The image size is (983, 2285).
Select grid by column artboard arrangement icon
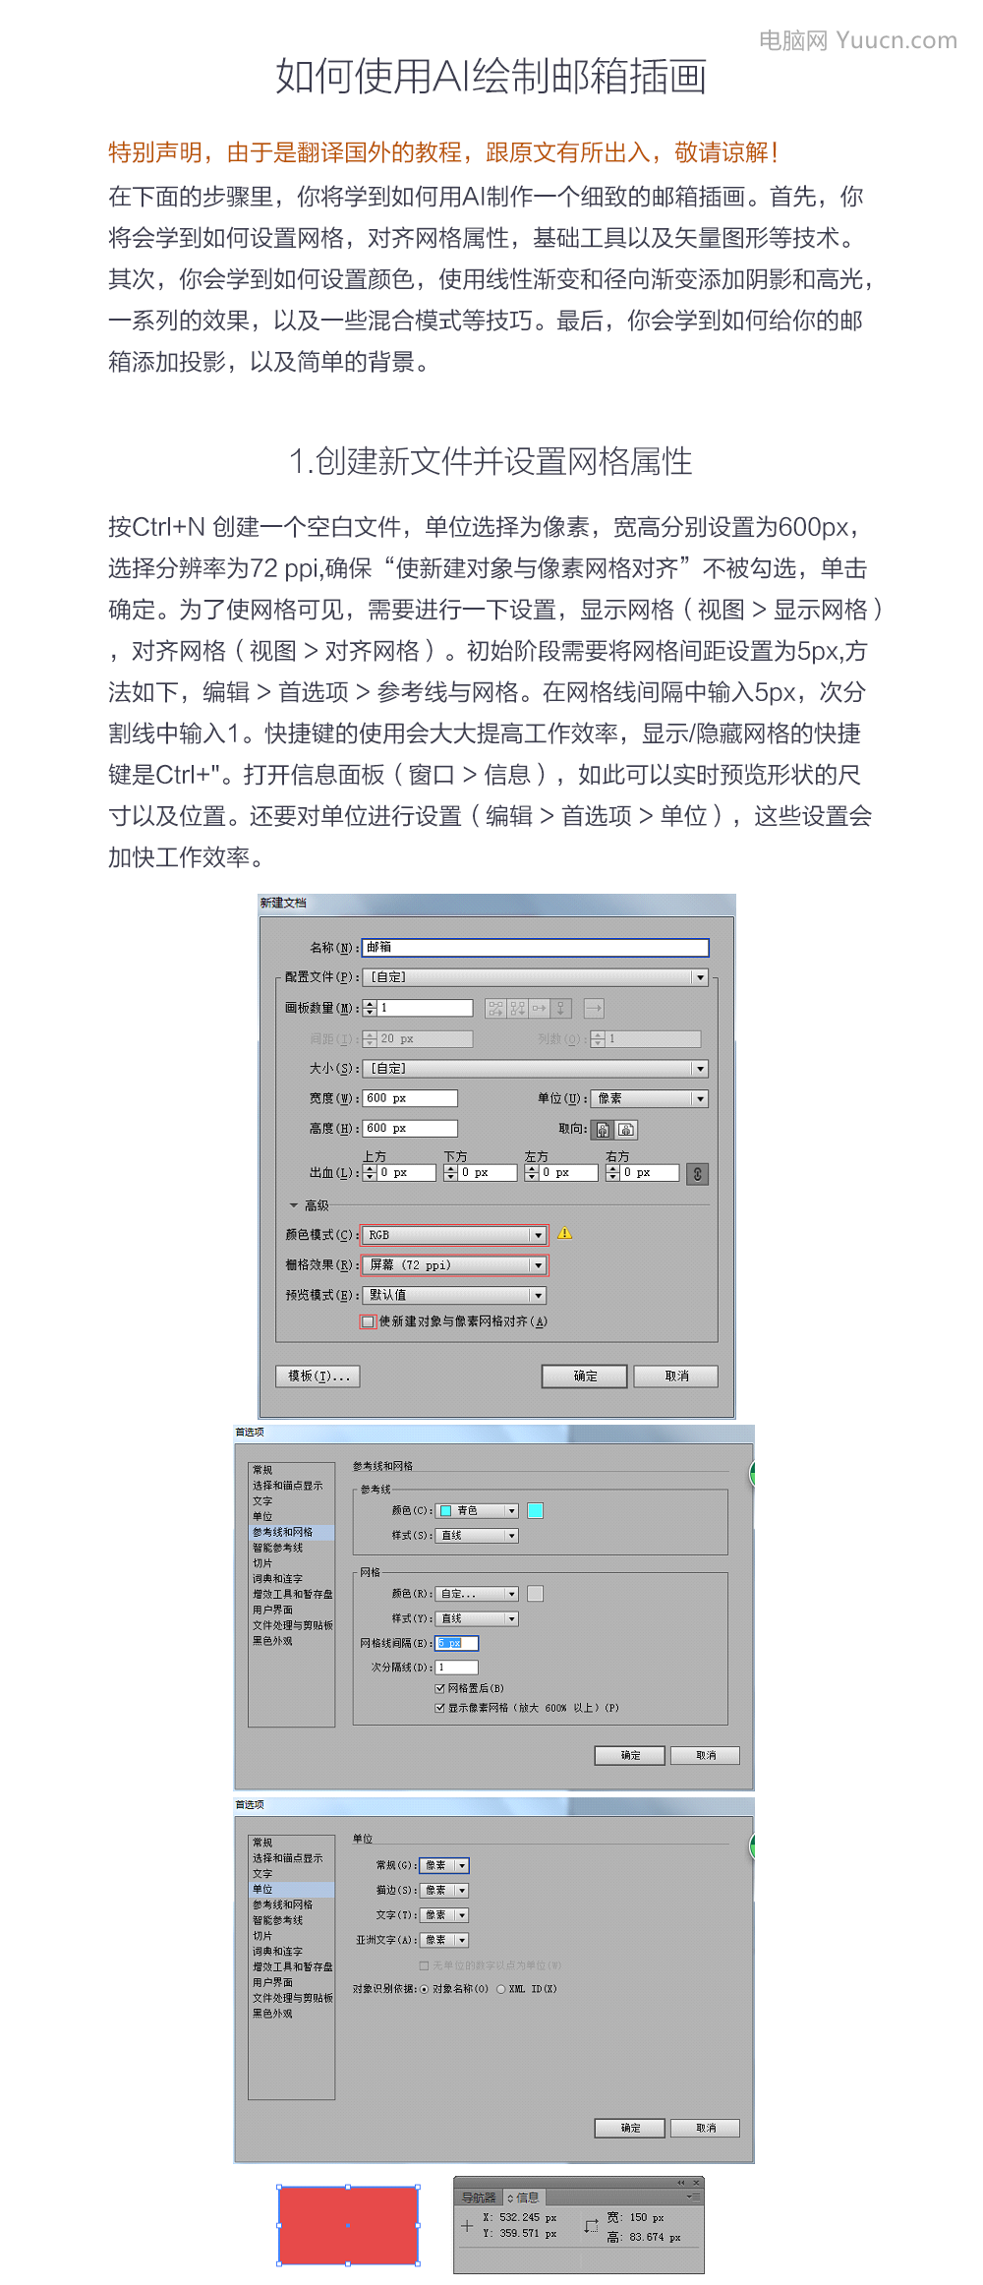point(518,1009)
